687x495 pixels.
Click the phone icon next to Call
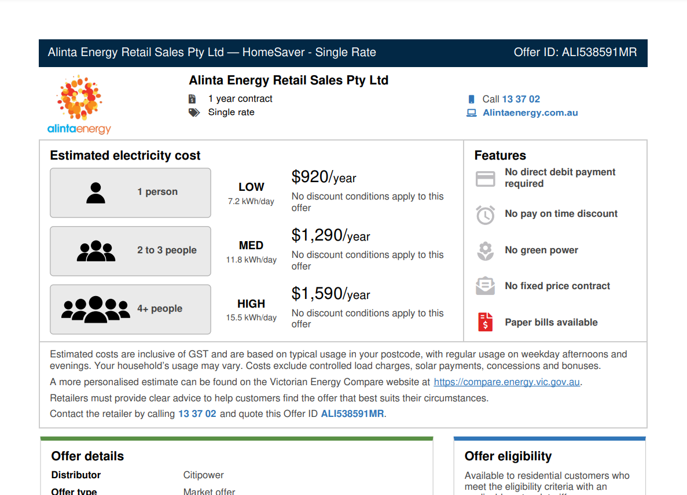click(472, 99)
